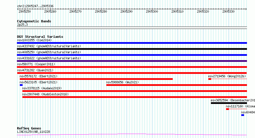Viewport: 255px width, 138px height.
Task: Click ruler position 2905260
Action: (50, 11)
